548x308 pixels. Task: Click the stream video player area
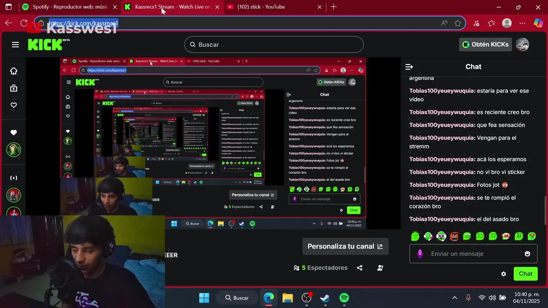click(213, 143)
